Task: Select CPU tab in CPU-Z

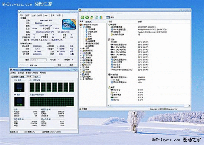Action: point(21,15)
